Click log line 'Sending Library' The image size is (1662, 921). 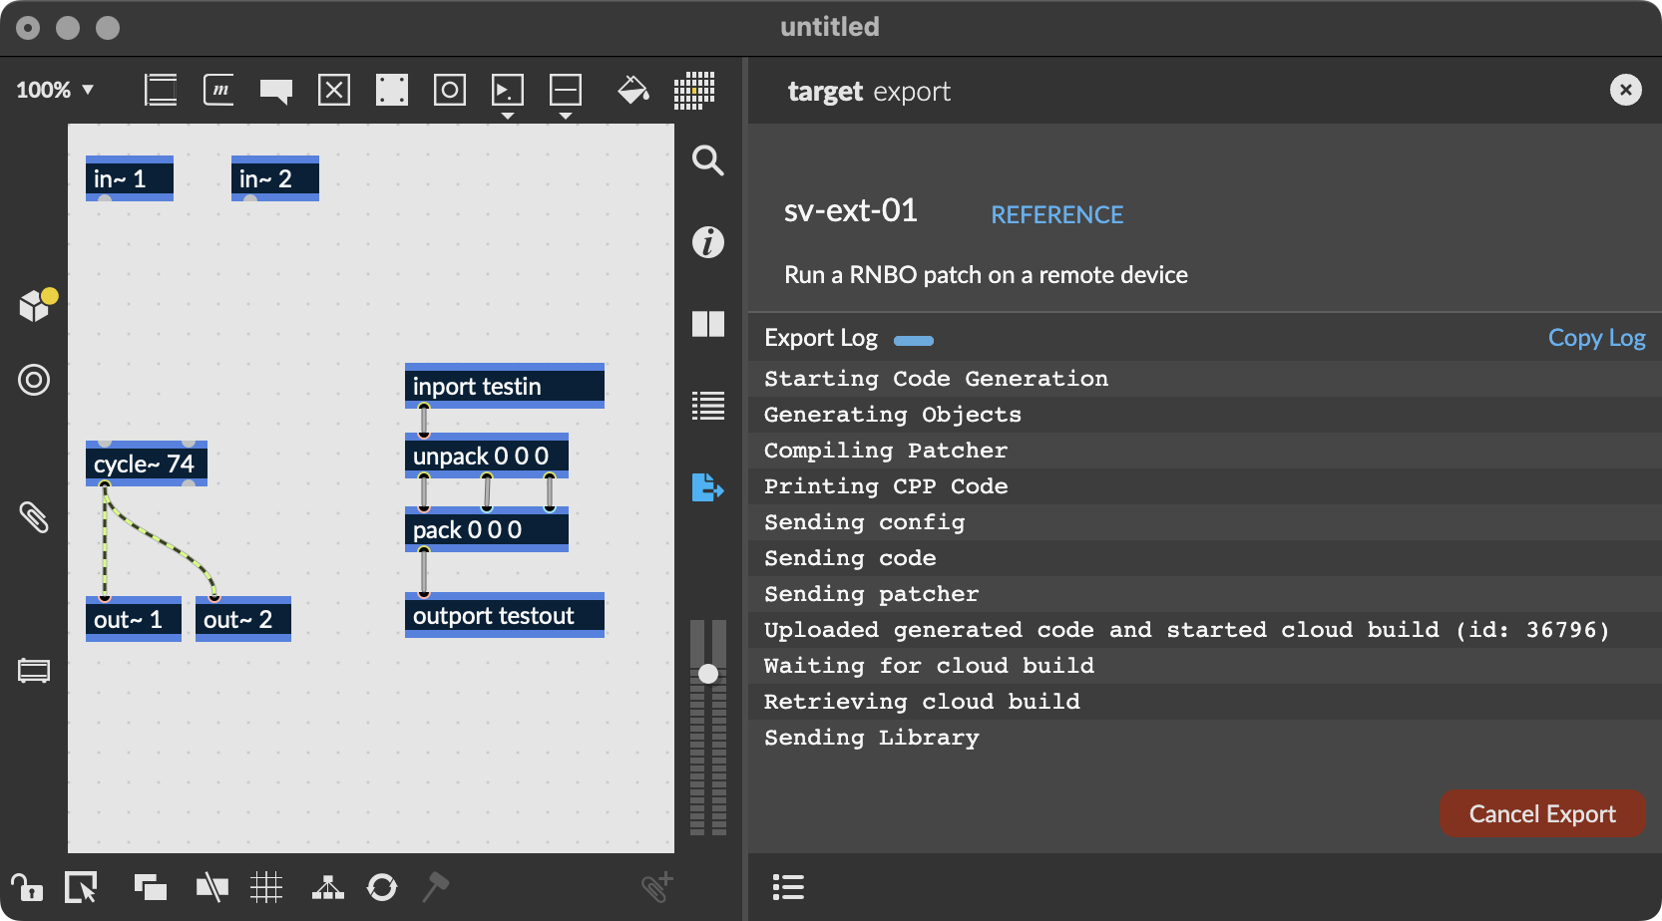tap(1205, 738)
